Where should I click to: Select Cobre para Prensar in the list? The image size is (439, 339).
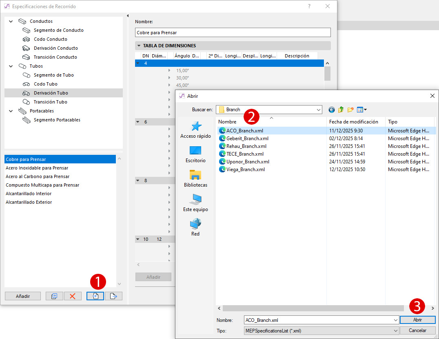[x=60, y=159]
